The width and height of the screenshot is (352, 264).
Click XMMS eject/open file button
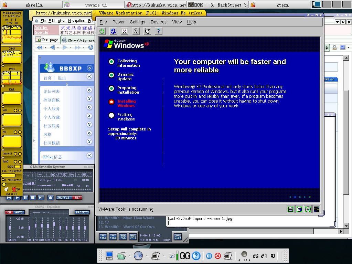click(50, 198)
